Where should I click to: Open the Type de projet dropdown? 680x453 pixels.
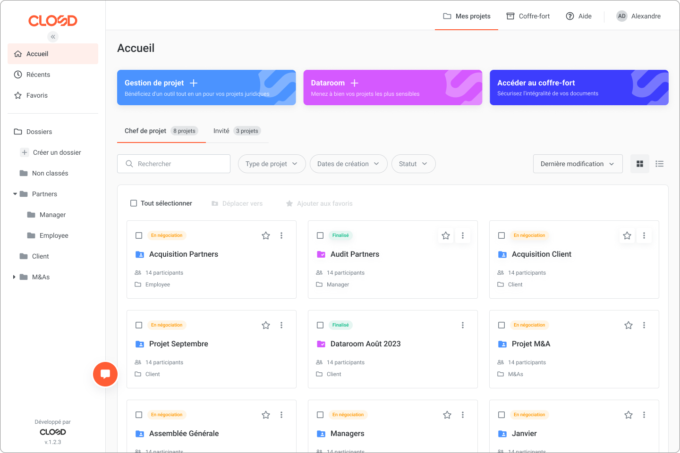pos(272,164)
